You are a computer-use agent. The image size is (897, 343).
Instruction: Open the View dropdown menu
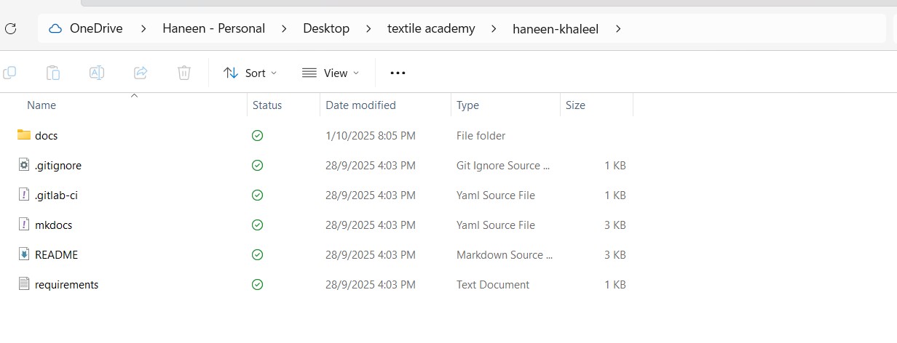pos(330,73)
